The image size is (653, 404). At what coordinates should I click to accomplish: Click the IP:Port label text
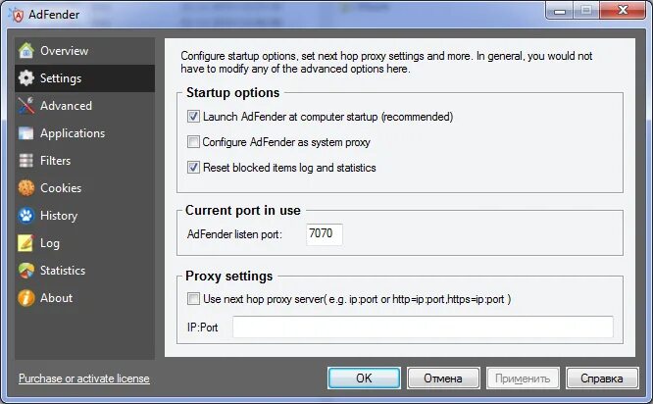(x=202, y=328)
